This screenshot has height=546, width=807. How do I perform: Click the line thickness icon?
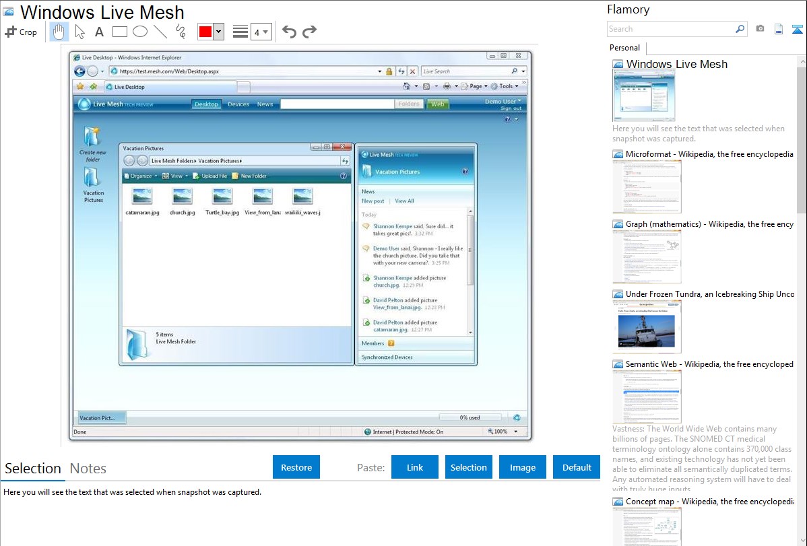(x=240, y=32)
